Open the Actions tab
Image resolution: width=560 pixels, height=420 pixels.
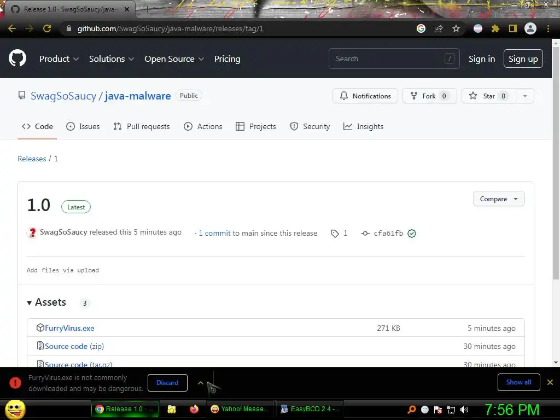[x=203, y=126]
